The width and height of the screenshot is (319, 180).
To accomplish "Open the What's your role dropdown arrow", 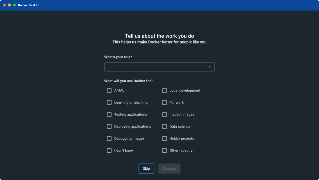I will 210,67.
